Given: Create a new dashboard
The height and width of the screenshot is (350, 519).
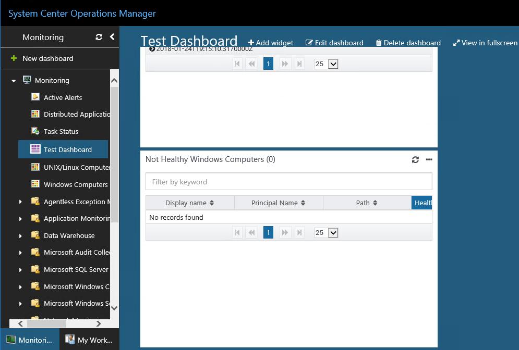Looking at the screenshot, I should (42, 58).
